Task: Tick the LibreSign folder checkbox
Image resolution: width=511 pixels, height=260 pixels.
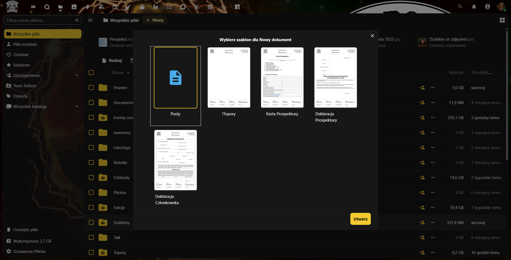Action: tap(91, 148)
